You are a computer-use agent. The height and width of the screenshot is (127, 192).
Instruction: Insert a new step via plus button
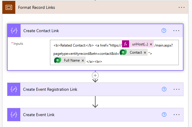click(95, 75)
